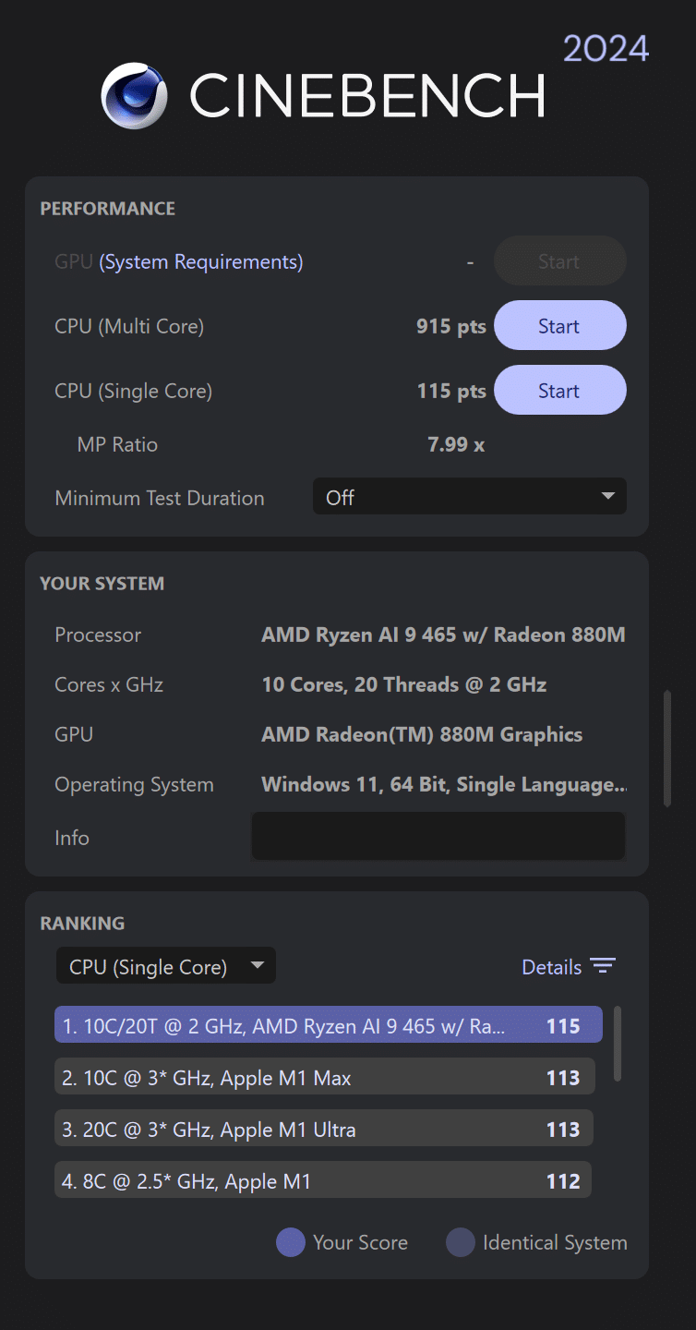Open the System Requirements link
The image size is (696, 1330).
point(201,261)
